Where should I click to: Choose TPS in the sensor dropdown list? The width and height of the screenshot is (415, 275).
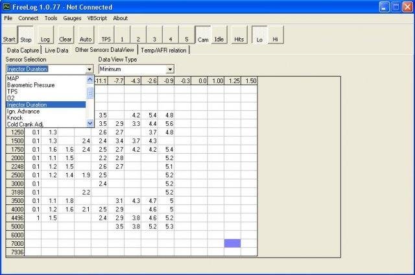click(46, 91)
